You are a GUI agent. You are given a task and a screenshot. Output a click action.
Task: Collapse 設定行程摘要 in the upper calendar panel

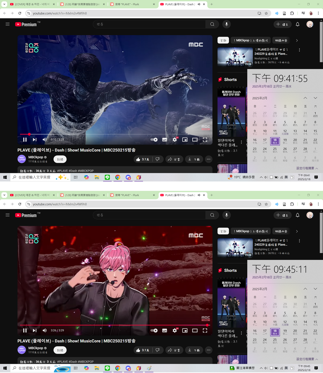point(307,168)
